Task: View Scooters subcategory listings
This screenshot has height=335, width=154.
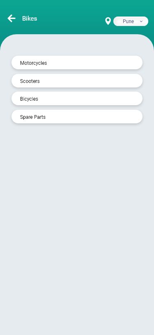Action: pyautogui.click(x=77, y=81)
